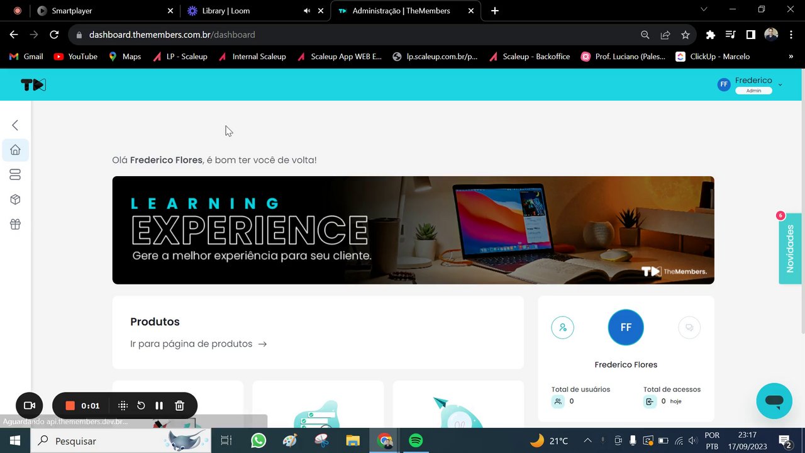Click the FF profile avatar circle
Image resolution: width=805 pixels, height=453 pixels.
click(x=626, y=327)
